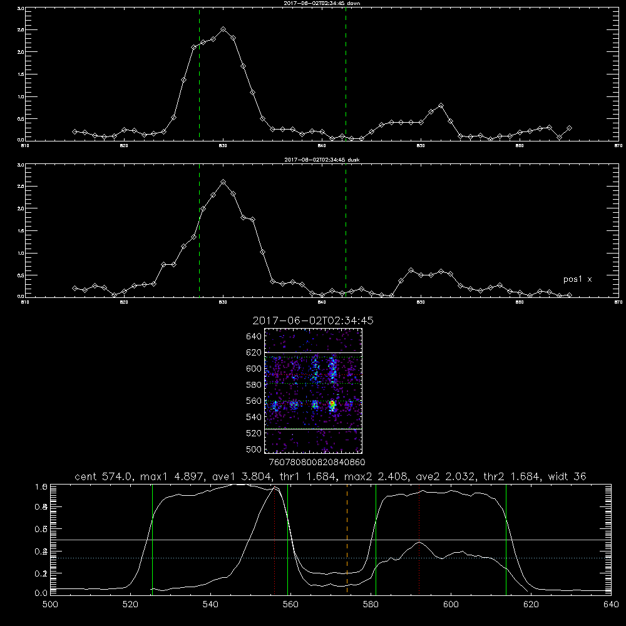Open the spectral image thumbnail
The height and width of the screenshot is (626, 626).
coord(313,391)
